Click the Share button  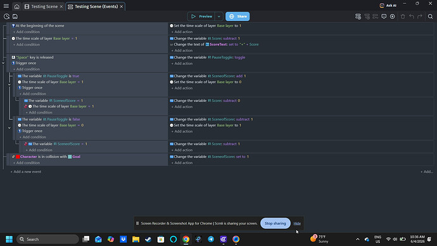point(237,16)
